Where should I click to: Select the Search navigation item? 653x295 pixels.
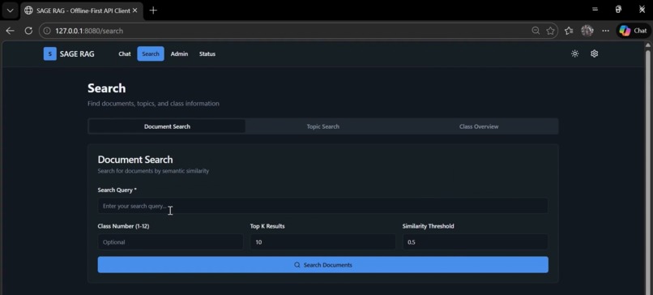(151, 53)
